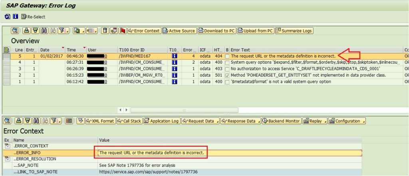Image resolution: width=409 pixels, height=176 pixels.
Task: Click the 'Method POHEADERSET_GET_ENTITYSET not implemented' text
Action: point(308,75)
